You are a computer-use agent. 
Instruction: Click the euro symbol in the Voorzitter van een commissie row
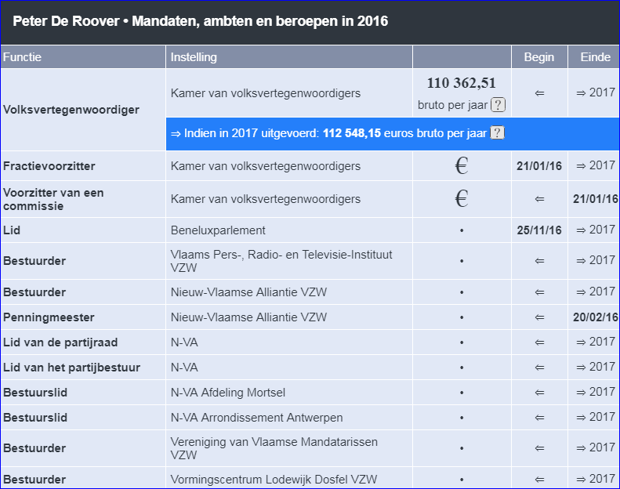coord(462,199)
